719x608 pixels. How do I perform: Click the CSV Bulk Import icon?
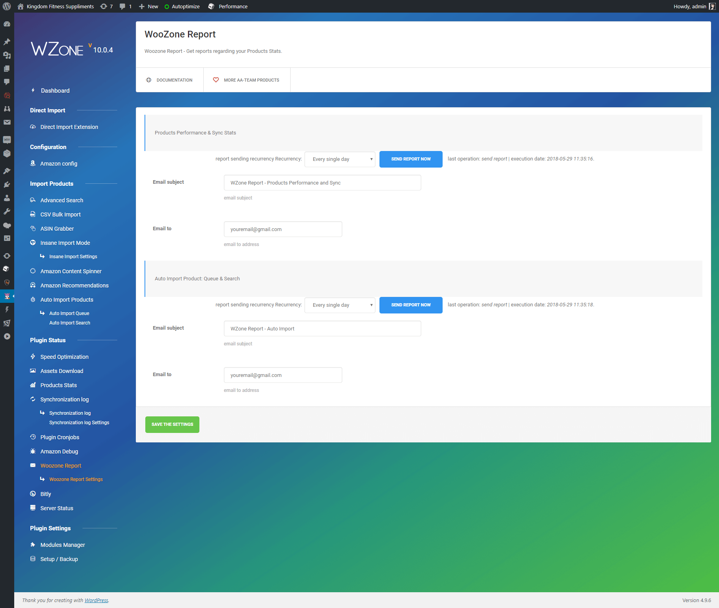point(33,214)
